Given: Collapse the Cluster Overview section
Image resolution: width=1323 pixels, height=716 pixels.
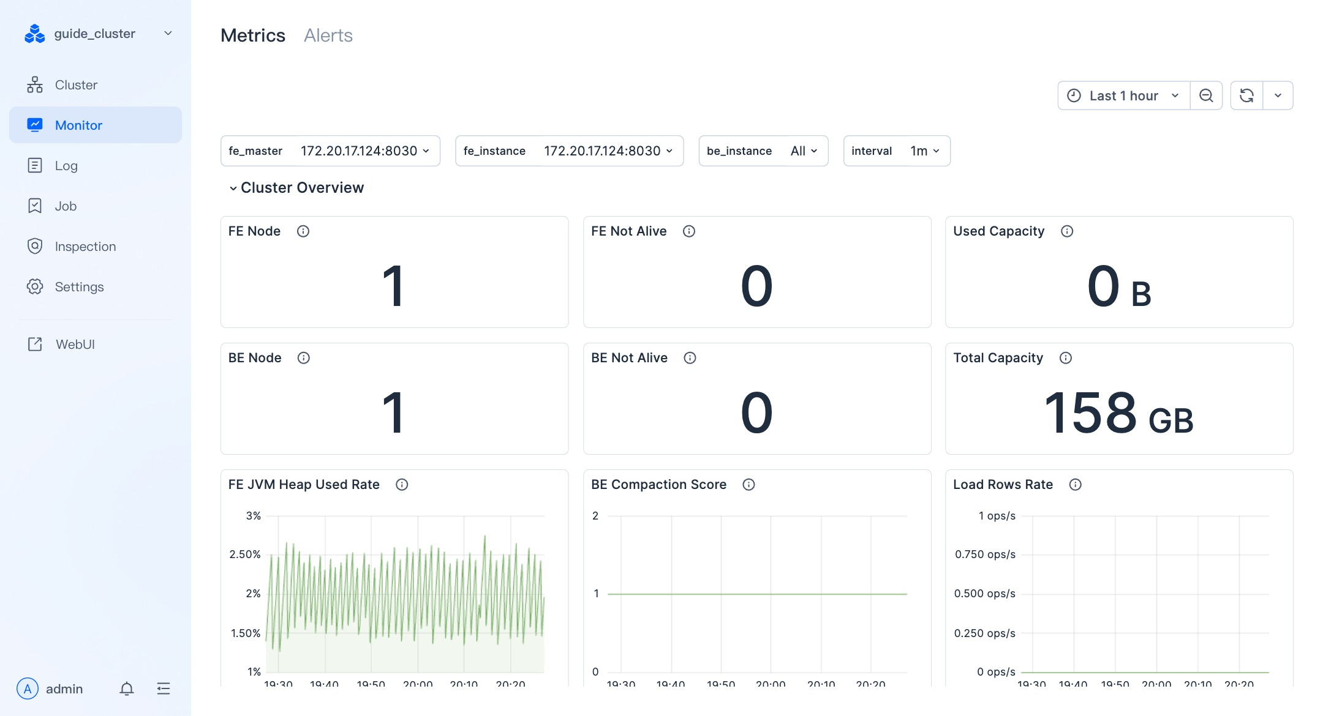Looking at the screenshot, I should (296, 187).
